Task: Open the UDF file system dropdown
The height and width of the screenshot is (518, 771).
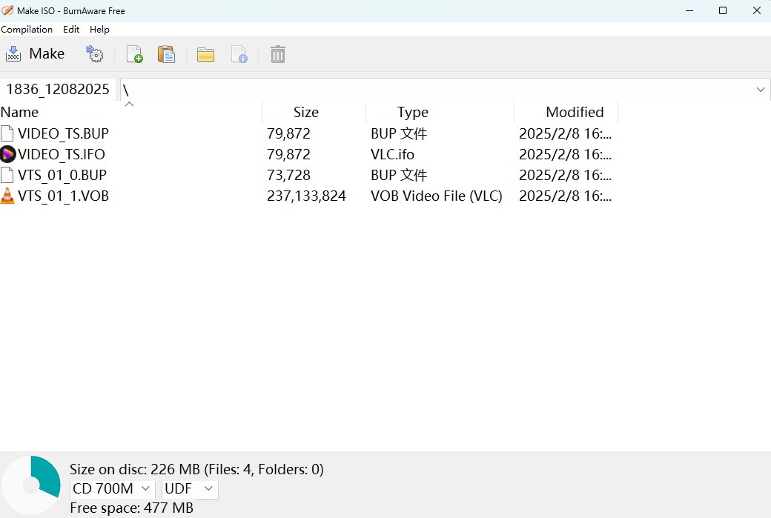Action: click(x=189, y=489)
